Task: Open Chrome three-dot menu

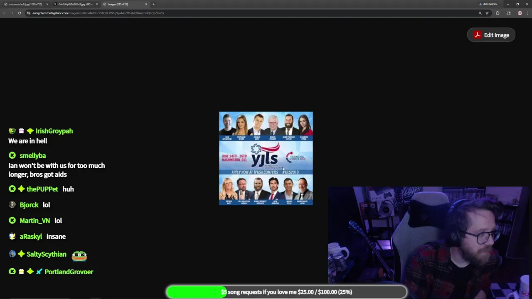Action: pyautogui.click(x=527, y=13)
